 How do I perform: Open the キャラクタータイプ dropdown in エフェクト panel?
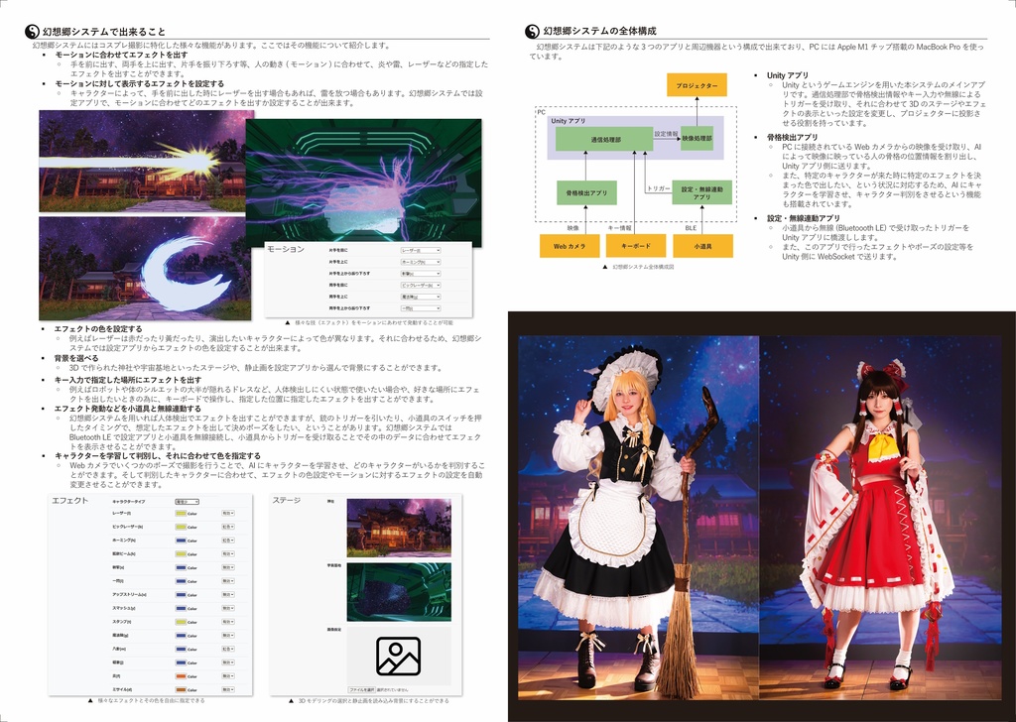click(187, 502)
